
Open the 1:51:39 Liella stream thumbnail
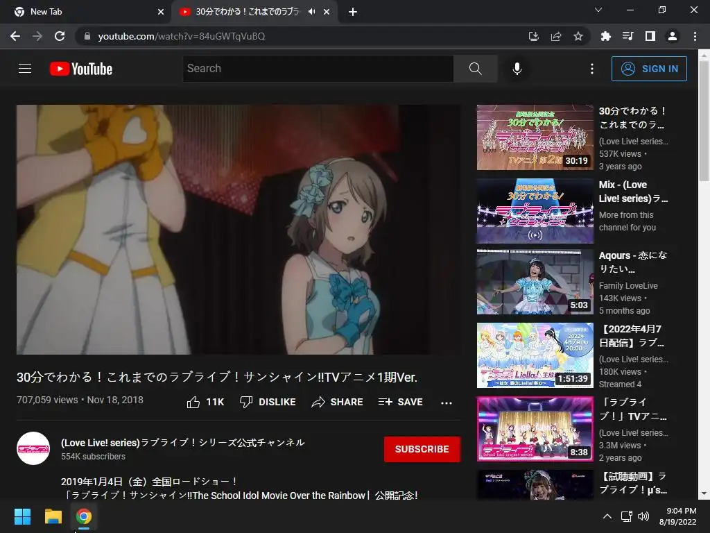[535, 355]
